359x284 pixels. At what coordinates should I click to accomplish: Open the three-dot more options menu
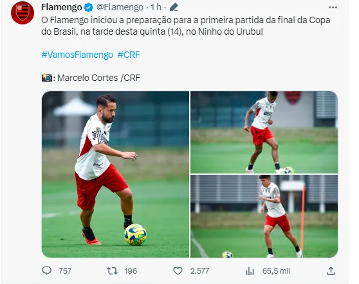click(333, 8)
